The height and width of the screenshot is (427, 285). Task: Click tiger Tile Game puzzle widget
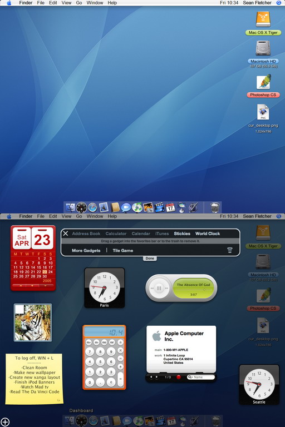coord(33,322)
